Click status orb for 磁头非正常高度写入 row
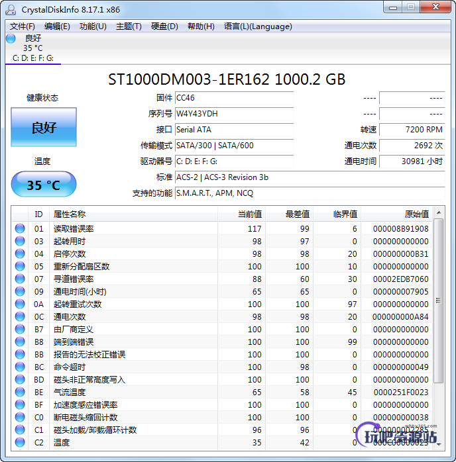 [20, 379]
